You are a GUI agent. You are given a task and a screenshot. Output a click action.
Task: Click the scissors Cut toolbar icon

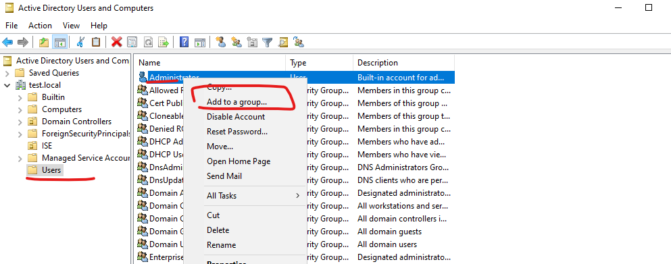coord(80,42)
